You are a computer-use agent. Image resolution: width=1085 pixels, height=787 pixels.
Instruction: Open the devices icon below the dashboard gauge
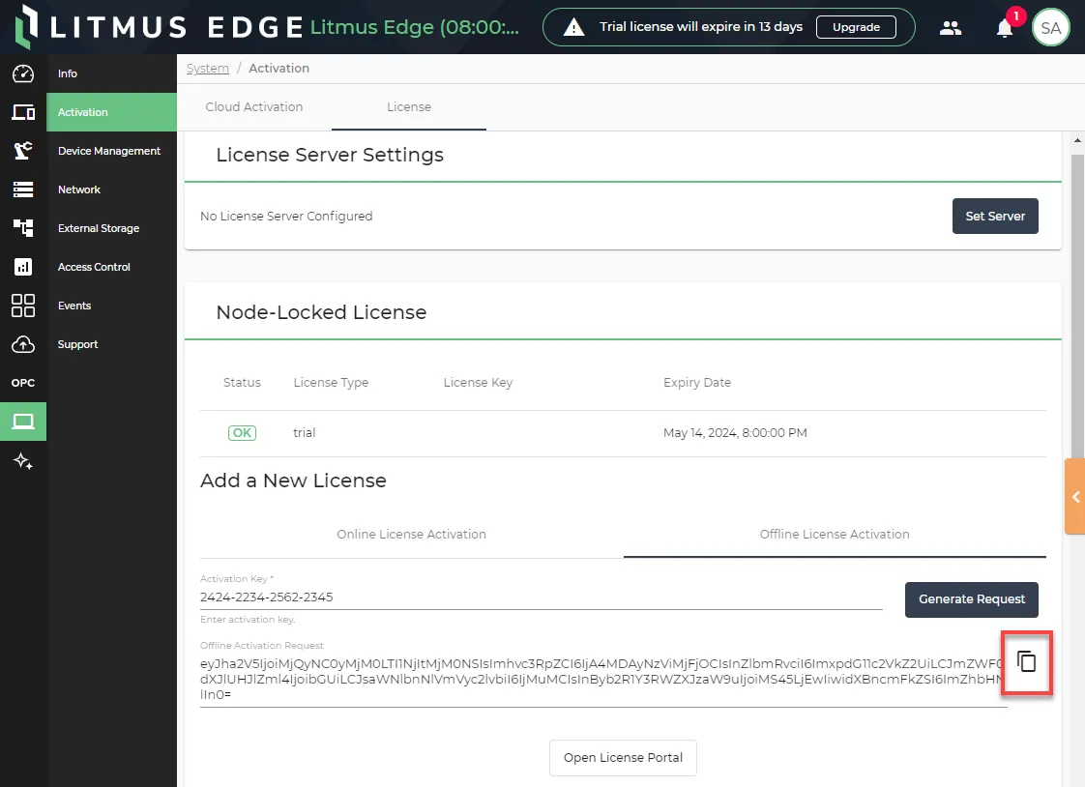23,112
